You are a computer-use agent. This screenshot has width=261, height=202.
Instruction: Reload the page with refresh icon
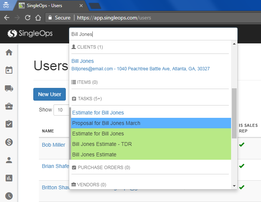click(28, 18)
